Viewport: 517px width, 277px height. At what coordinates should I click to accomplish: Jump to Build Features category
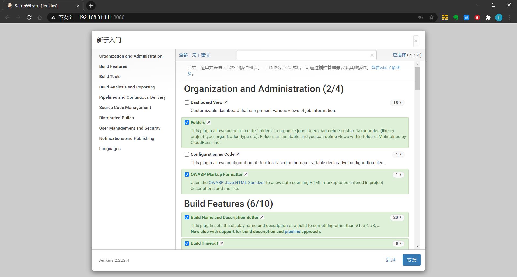tap(113, 66)
